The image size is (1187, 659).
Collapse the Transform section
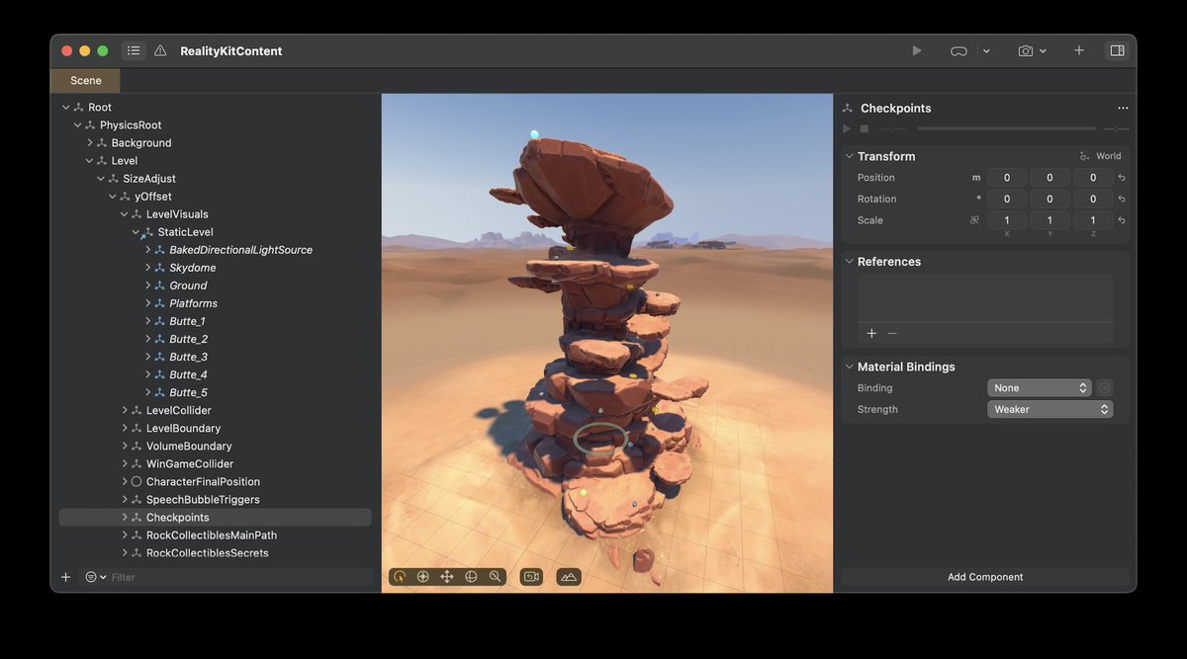(849, 156)
